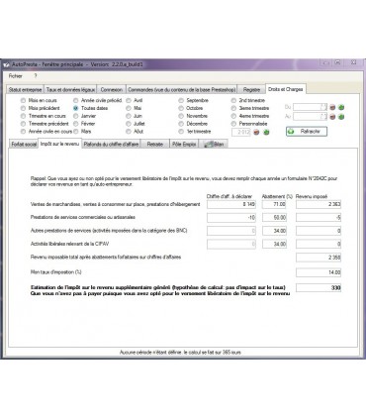366x419 pixels.
Task: Choose the 'Mai' radio option
Action: tap(129, 108)
